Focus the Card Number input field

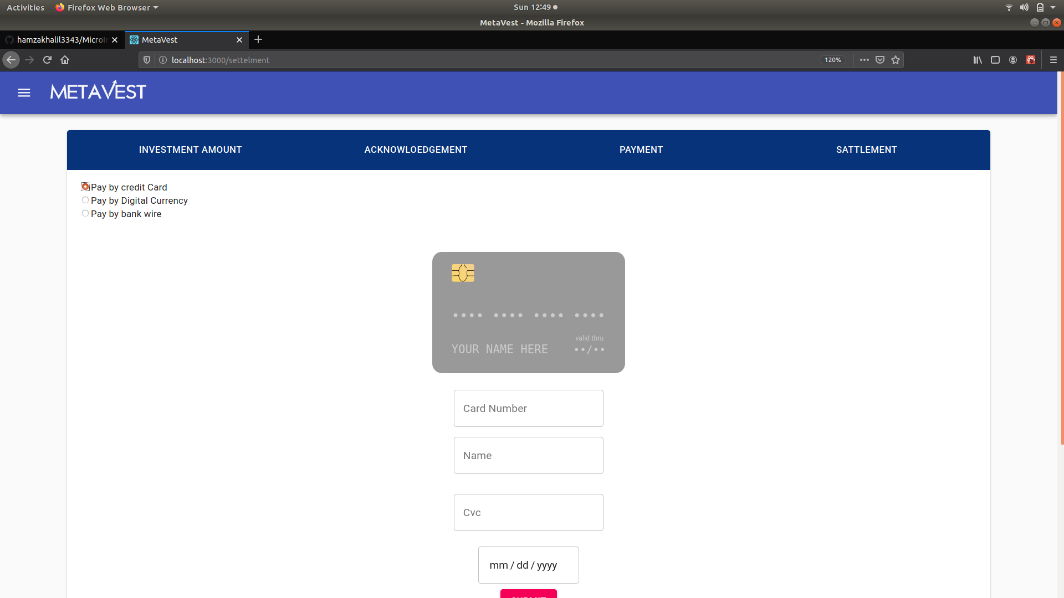tap(528, 408)
